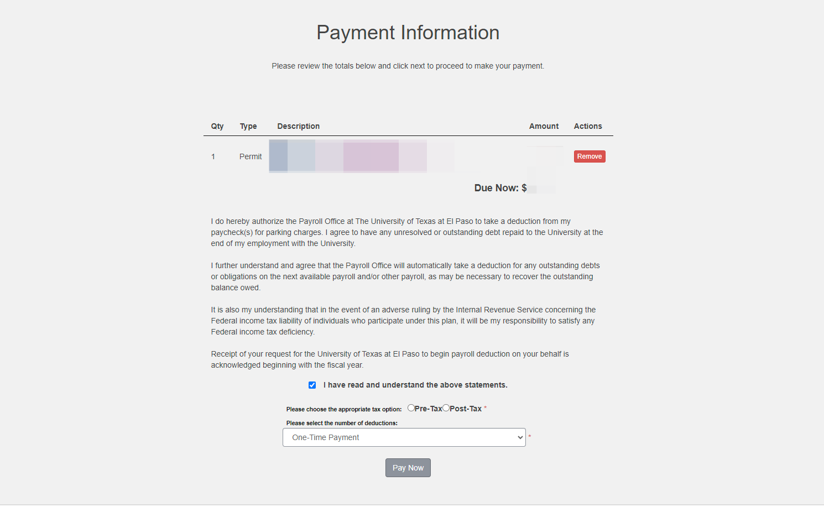Choose the Post-Tax radio option

(446, 408)
